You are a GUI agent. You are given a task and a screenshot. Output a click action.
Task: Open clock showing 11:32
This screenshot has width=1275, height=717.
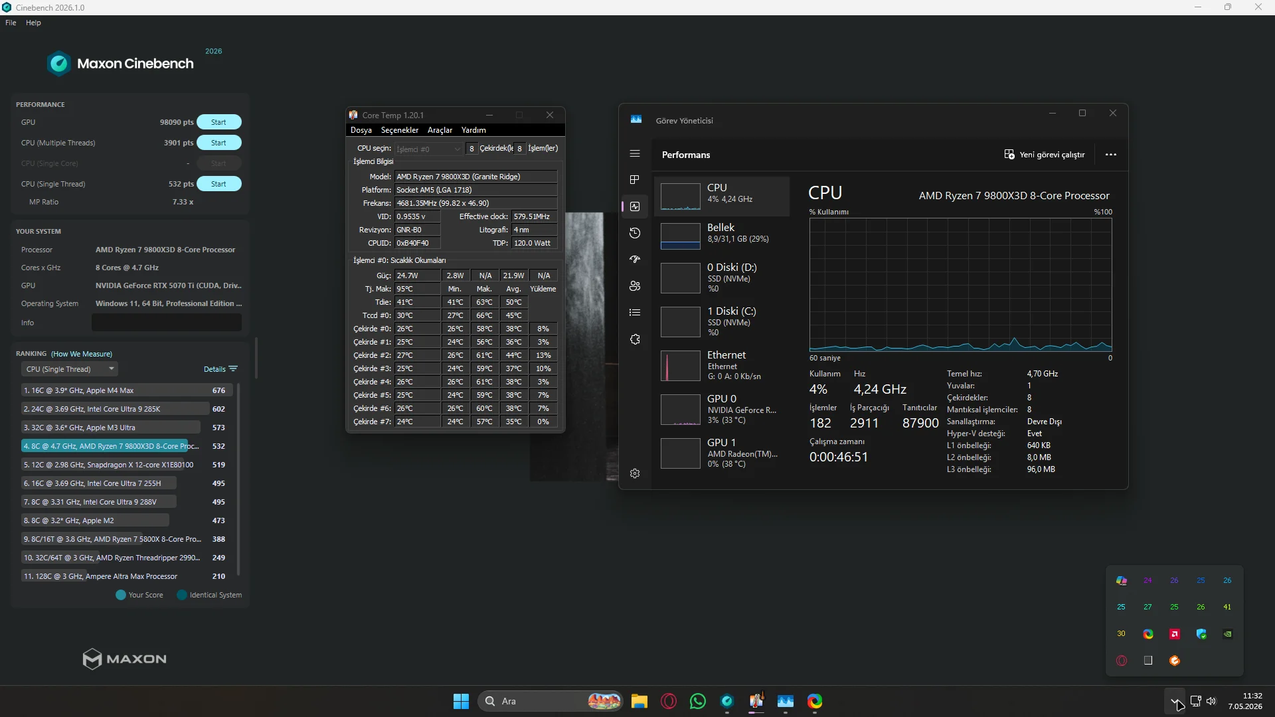1246,701
